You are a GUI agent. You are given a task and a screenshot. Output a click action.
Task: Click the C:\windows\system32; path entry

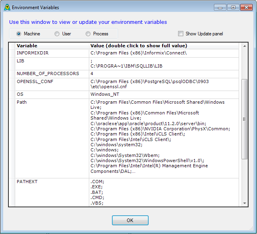(116, 145)
